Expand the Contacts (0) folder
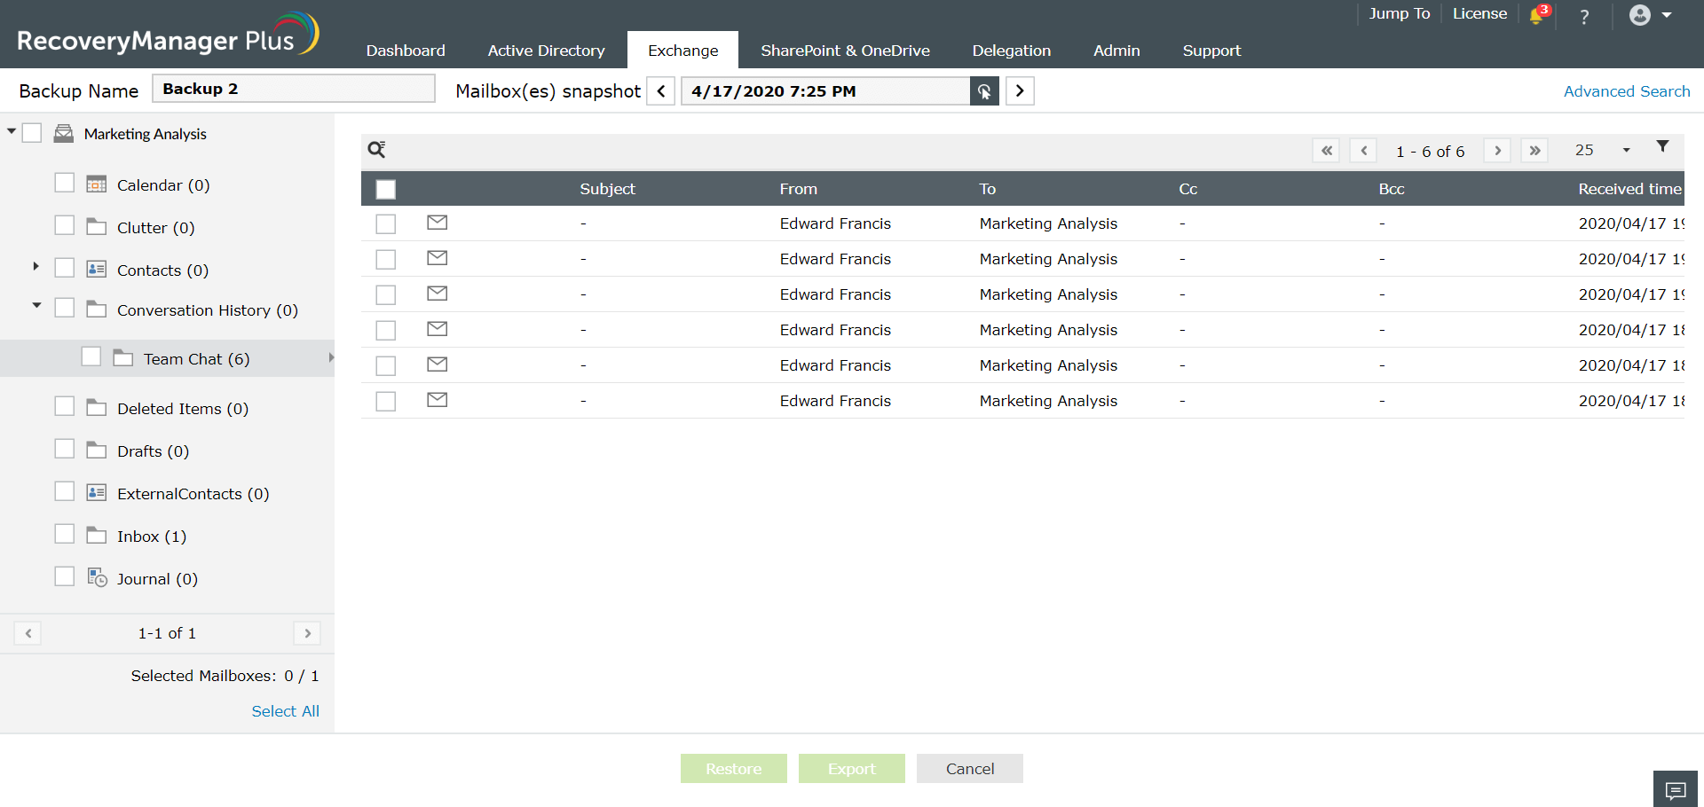1704x807 pixels. [x=35, y=266]
